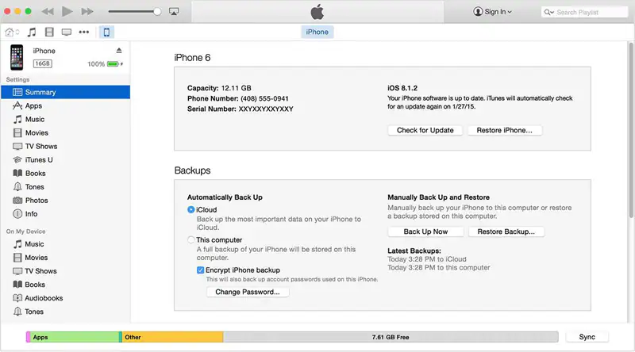The height and width of the screenshot is (352, 635).
Task: Click the Restore Backup... button
Action: point(506,231)
